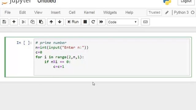This screenshot has height=110, width=196.
Task: Open the Widgets menu
Action: (x=110, y=13)
